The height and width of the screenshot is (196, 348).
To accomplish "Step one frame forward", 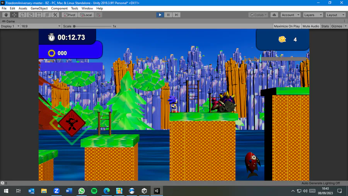I will pyautogui.click(x=176, y=15).
